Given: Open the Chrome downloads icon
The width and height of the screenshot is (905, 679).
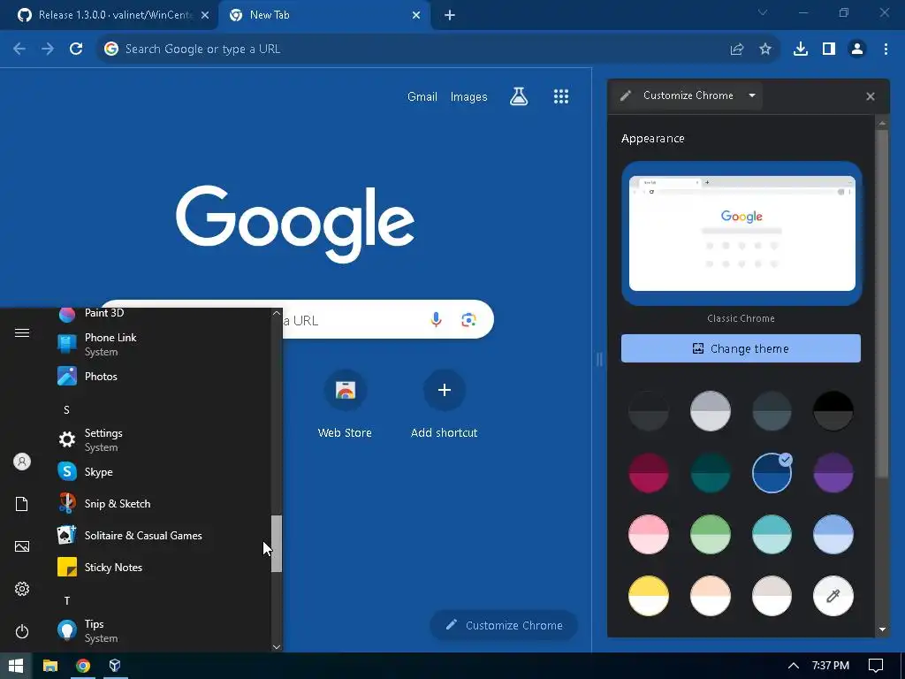Looking at the screenshot, I should pos(801,50).
